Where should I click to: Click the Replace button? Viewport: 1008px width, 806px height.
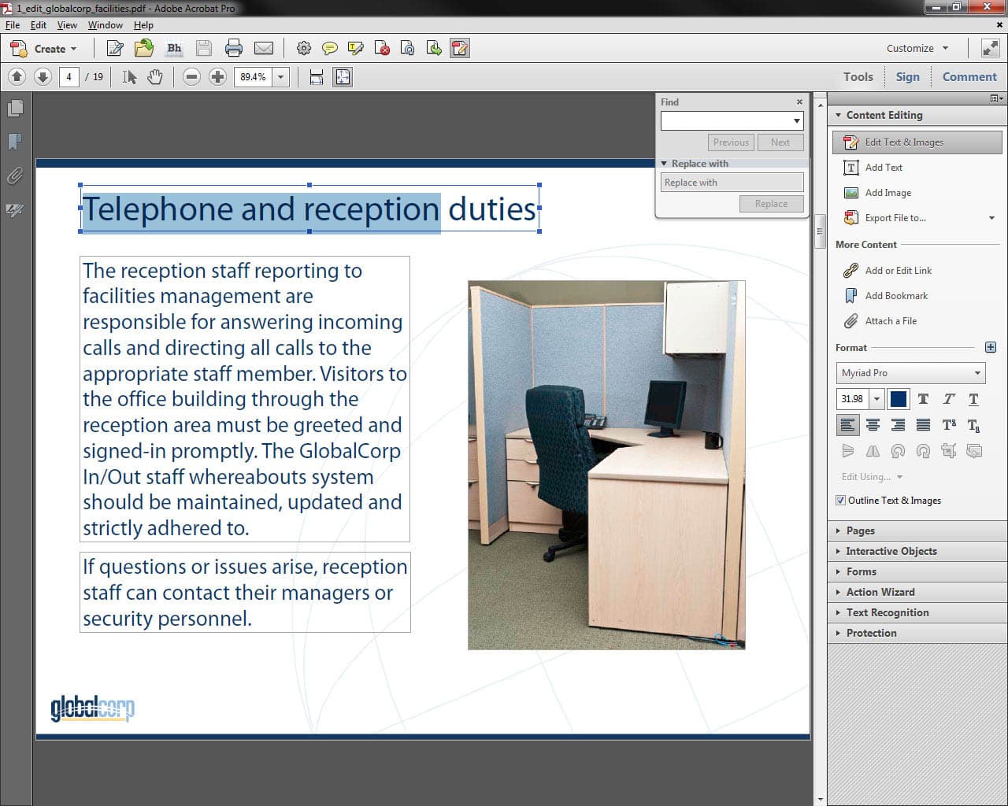pyautogui.click(x=771, y=204)
